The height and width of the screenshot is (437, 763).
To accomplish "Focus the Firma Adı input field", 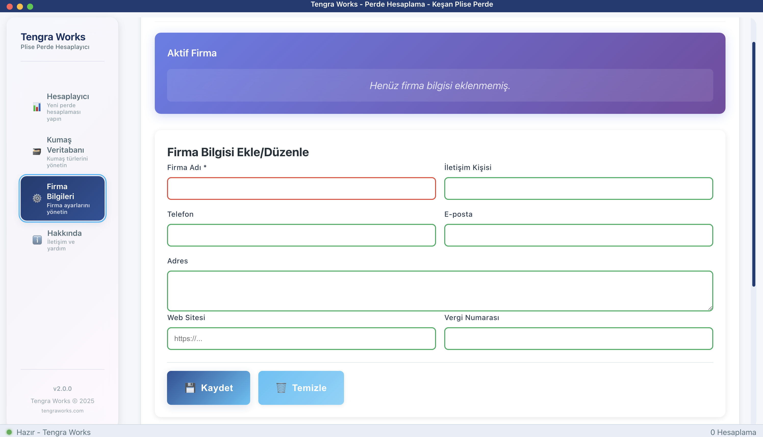I will 301,188.
